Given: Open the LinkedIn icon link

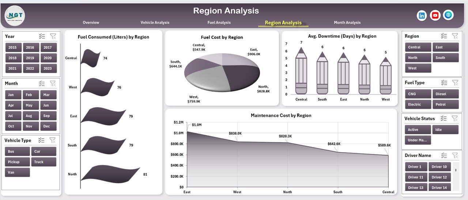Looking at the screenshot, I should 422,15.
